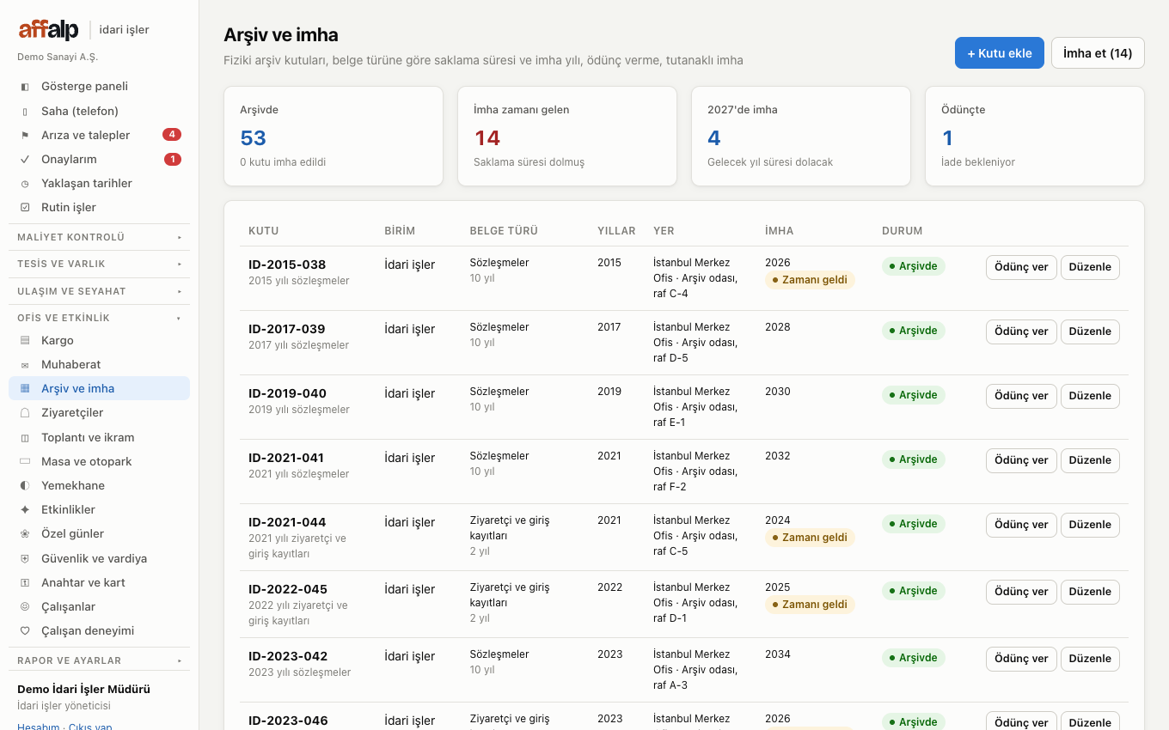
Task: Click the Ziyaretçiler icon in the sidebar
Action: pyautogui.click(x=25, y=412)
